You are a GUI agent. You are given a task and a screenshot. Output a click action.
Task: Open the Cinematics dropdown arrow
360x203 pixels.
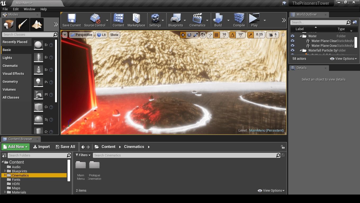coord(207,20)
